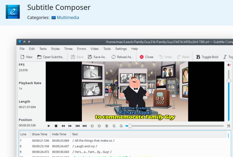233x157 pixels.
Task: Click the Undo toolbar button
Action: [166, 57]
